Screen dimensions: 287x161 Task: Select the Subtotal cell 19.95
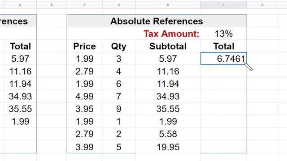tap(168, 147)
